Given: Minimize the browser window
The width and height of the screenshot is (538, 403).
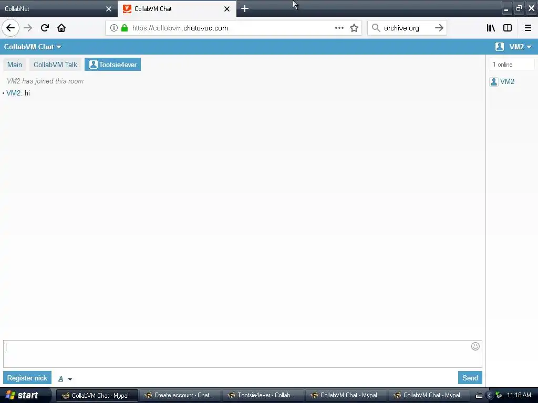Looking at the screenshot, I should pos(506,9).
